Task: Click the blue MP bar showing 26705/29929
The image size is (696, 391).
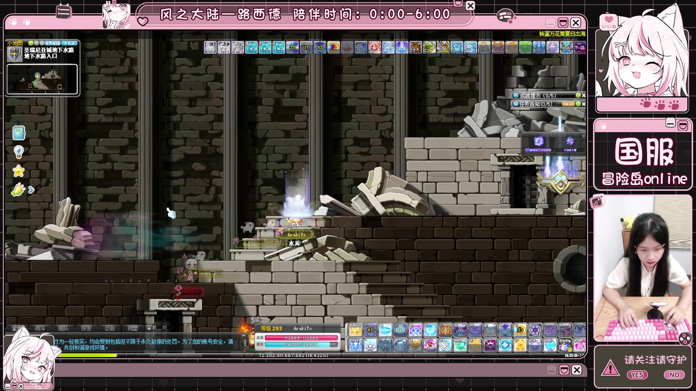Action: coord(301,345)
